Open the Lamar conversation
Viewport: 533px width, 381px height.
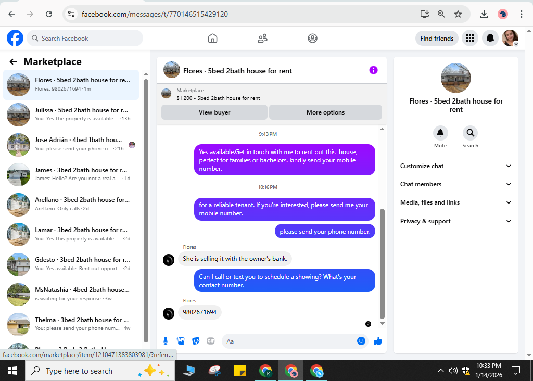pyautogui.click(x=71, y=234)
